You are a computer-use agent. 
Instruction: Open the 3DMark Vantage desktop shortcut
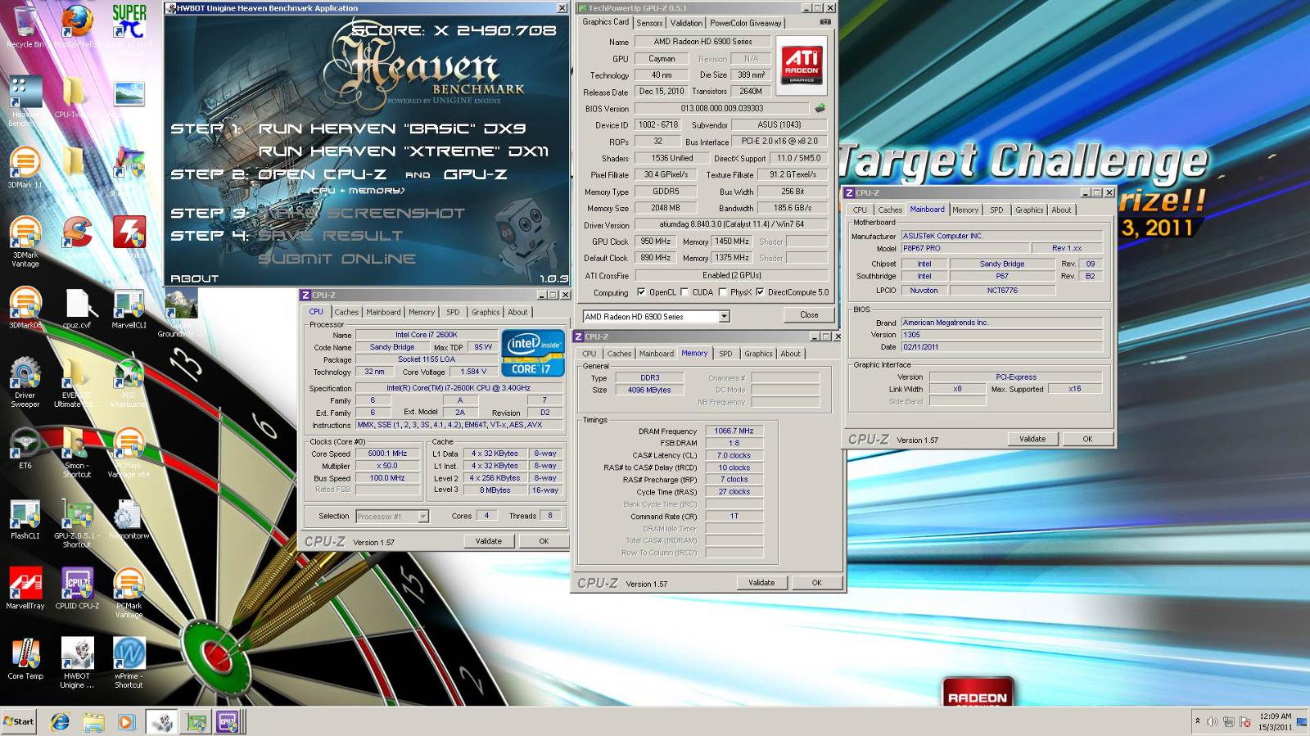[25, 242]
